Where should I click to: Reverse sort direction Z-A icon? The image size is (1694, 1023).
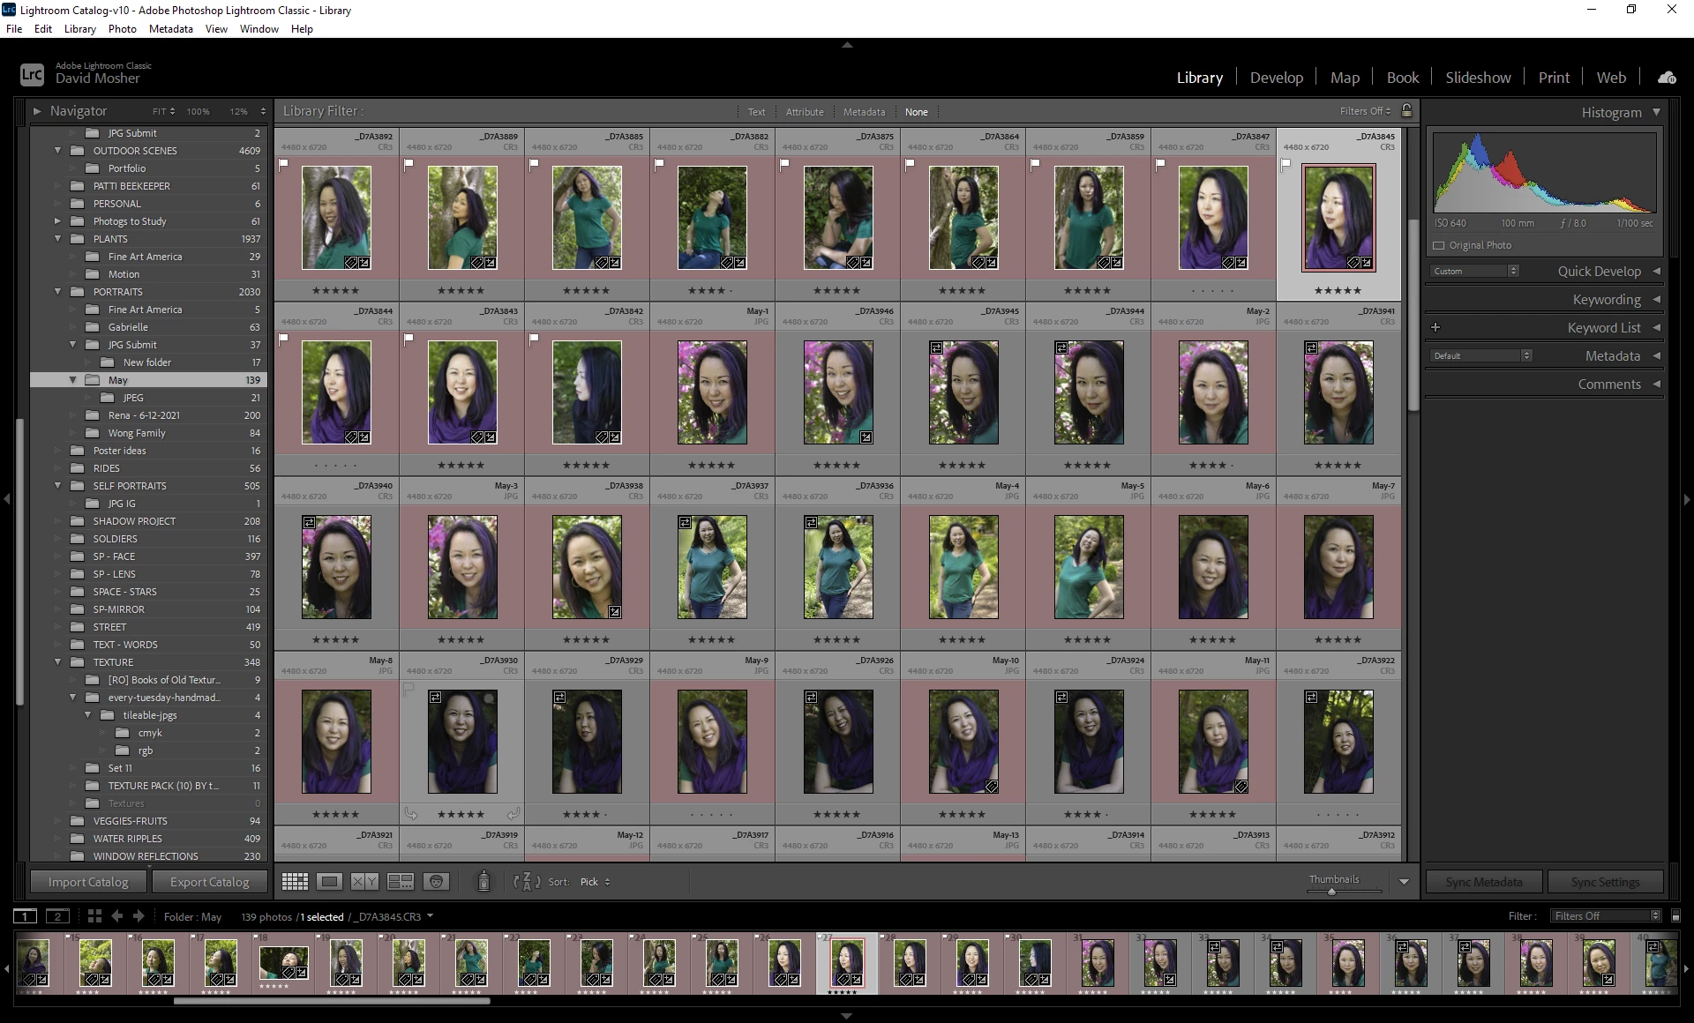click(x=526, y=881)
